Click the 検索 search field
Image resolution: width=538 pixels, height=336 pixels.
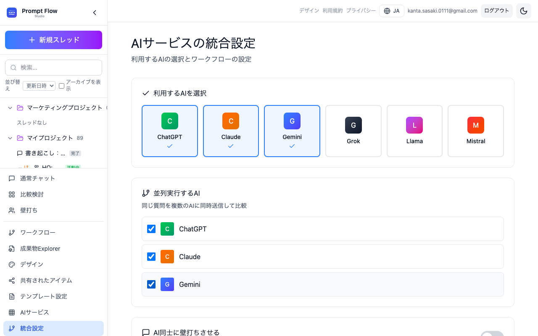(53, 68)
